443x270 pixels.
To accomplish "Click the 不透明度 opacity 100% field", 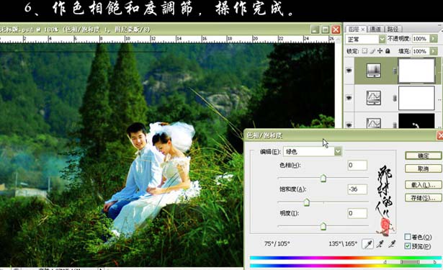I will 421,39.
